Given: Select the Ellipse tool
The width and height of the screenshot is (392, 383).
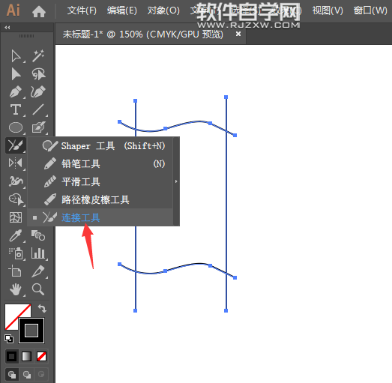Looking at the screenshot, I should 16,127.
